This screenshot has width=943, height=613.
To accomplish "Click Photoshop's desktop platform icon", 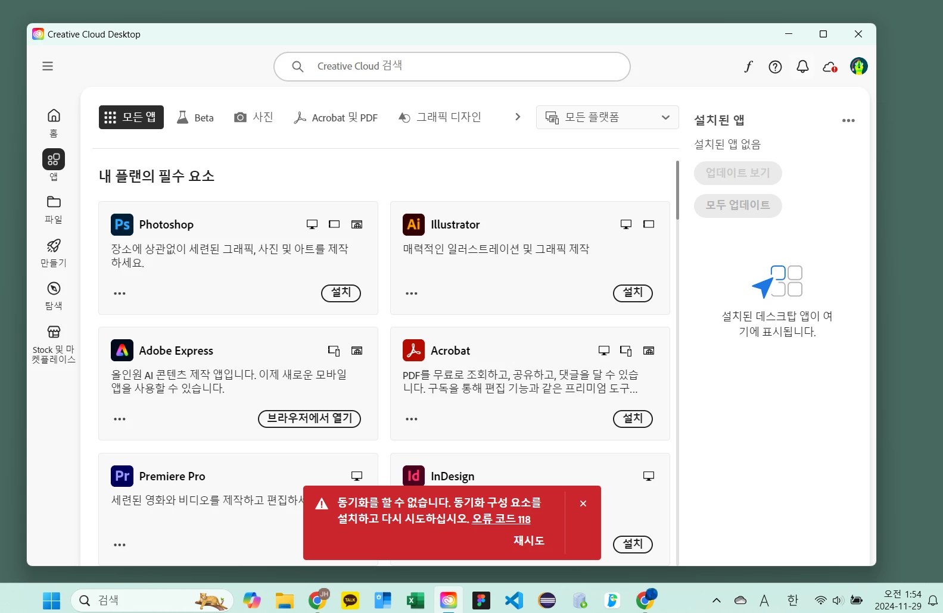I will 312,224.
